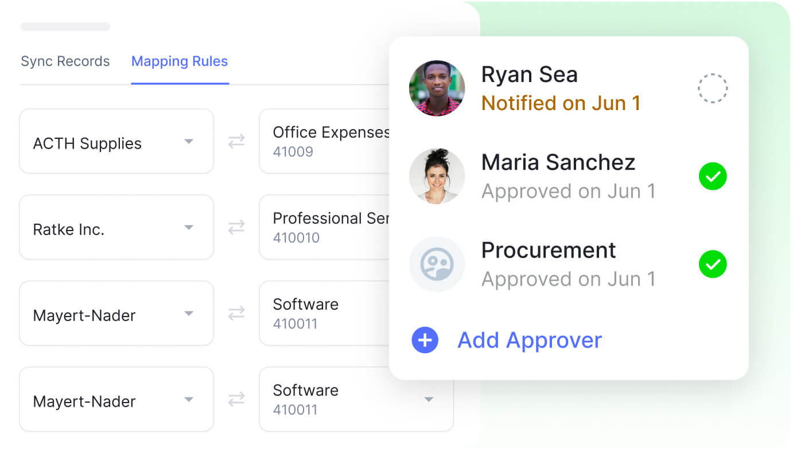Click the Add Approver link
The image size is (793, 449).
529,340
